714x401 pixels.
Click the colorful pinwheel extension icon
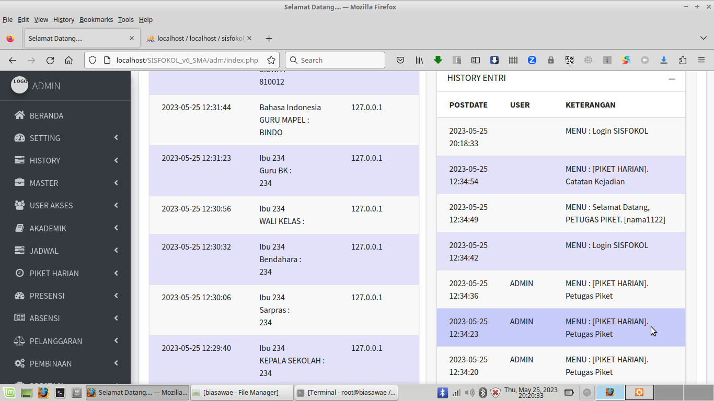626,60
